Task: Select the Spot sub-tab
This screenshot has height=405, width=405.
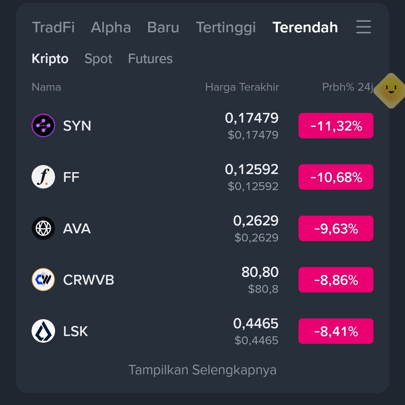Action: (98, 58)
